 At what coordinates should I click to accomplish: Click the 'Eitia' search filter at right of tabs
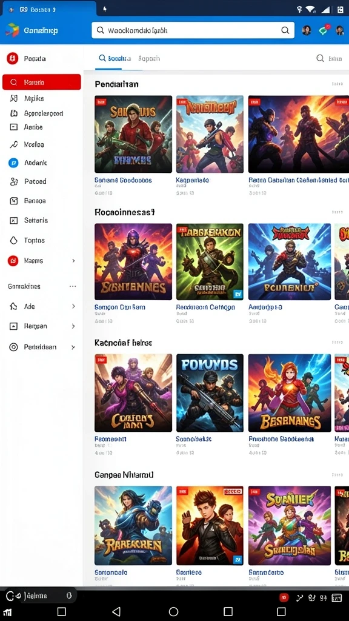pos(329,59)
